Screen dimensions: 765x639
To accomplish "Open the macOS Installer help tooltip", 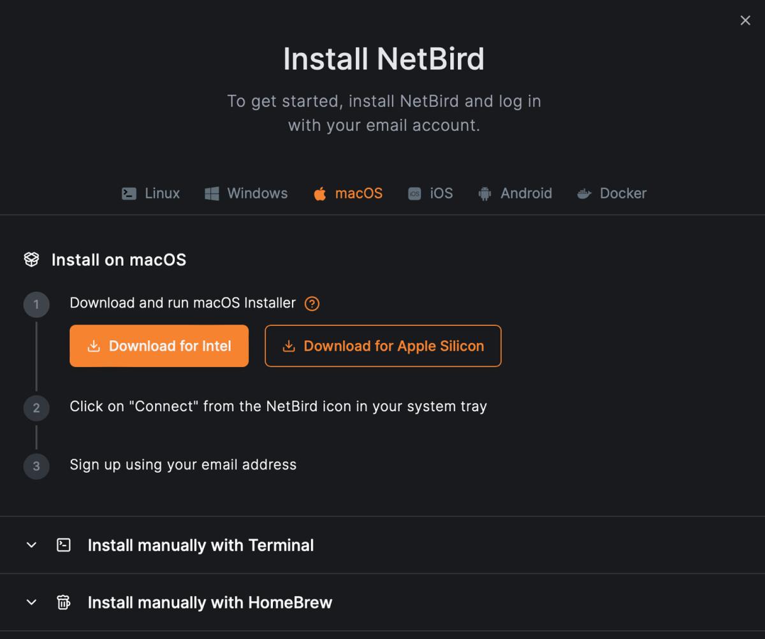I will pyautogui.click(x=312, y=303).
